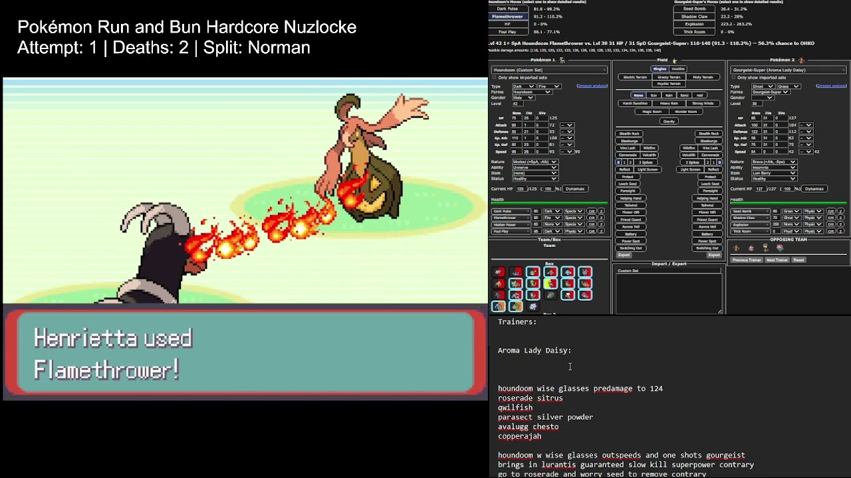Open the Gourgeist-Super (Aroma Lady Daisy) set dropdown

point(789,70)
